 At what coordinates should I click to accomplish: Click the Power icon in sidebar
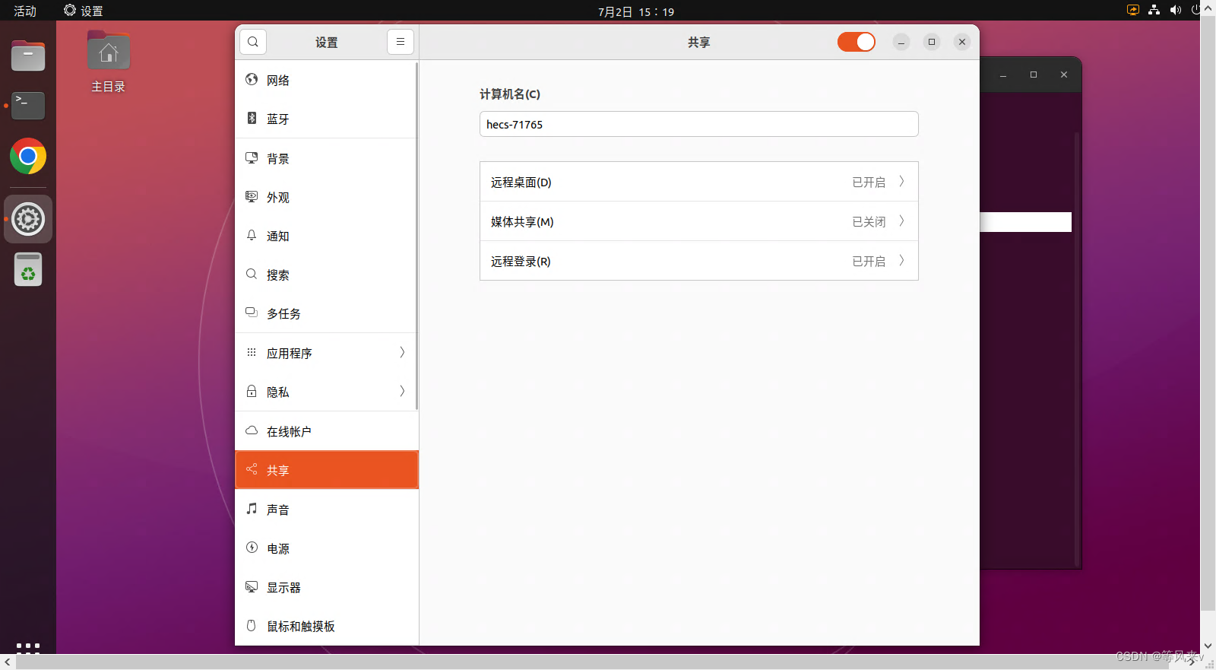point(252,548)
